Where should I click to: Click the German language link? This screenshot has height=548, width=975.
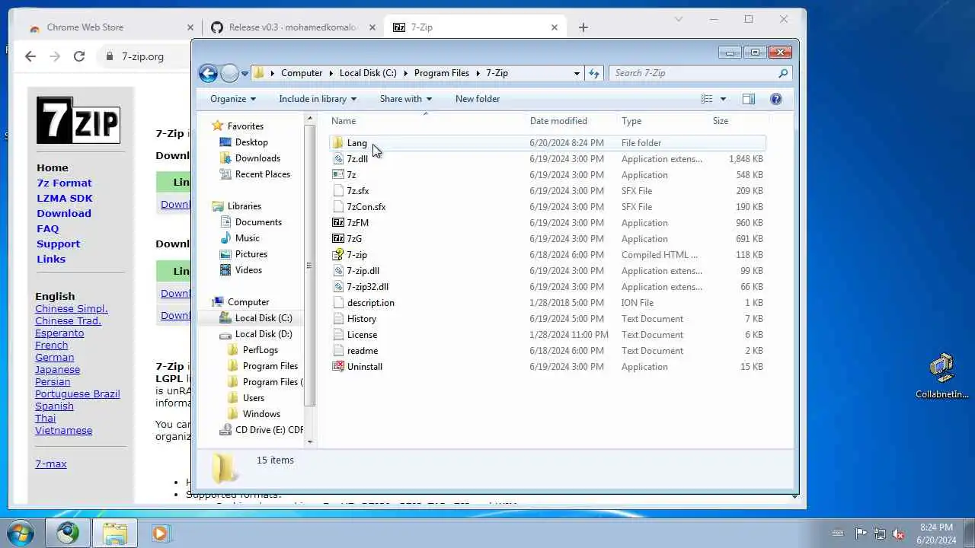pyautogui.click(x=54, y=357)
